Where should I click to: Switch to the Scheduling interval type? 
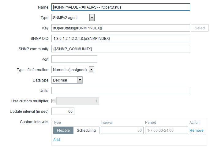[86, 131]
